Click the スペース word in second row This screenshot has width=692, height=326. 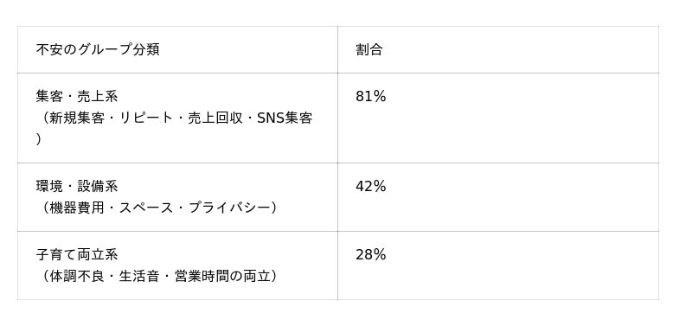click(146, 208)
